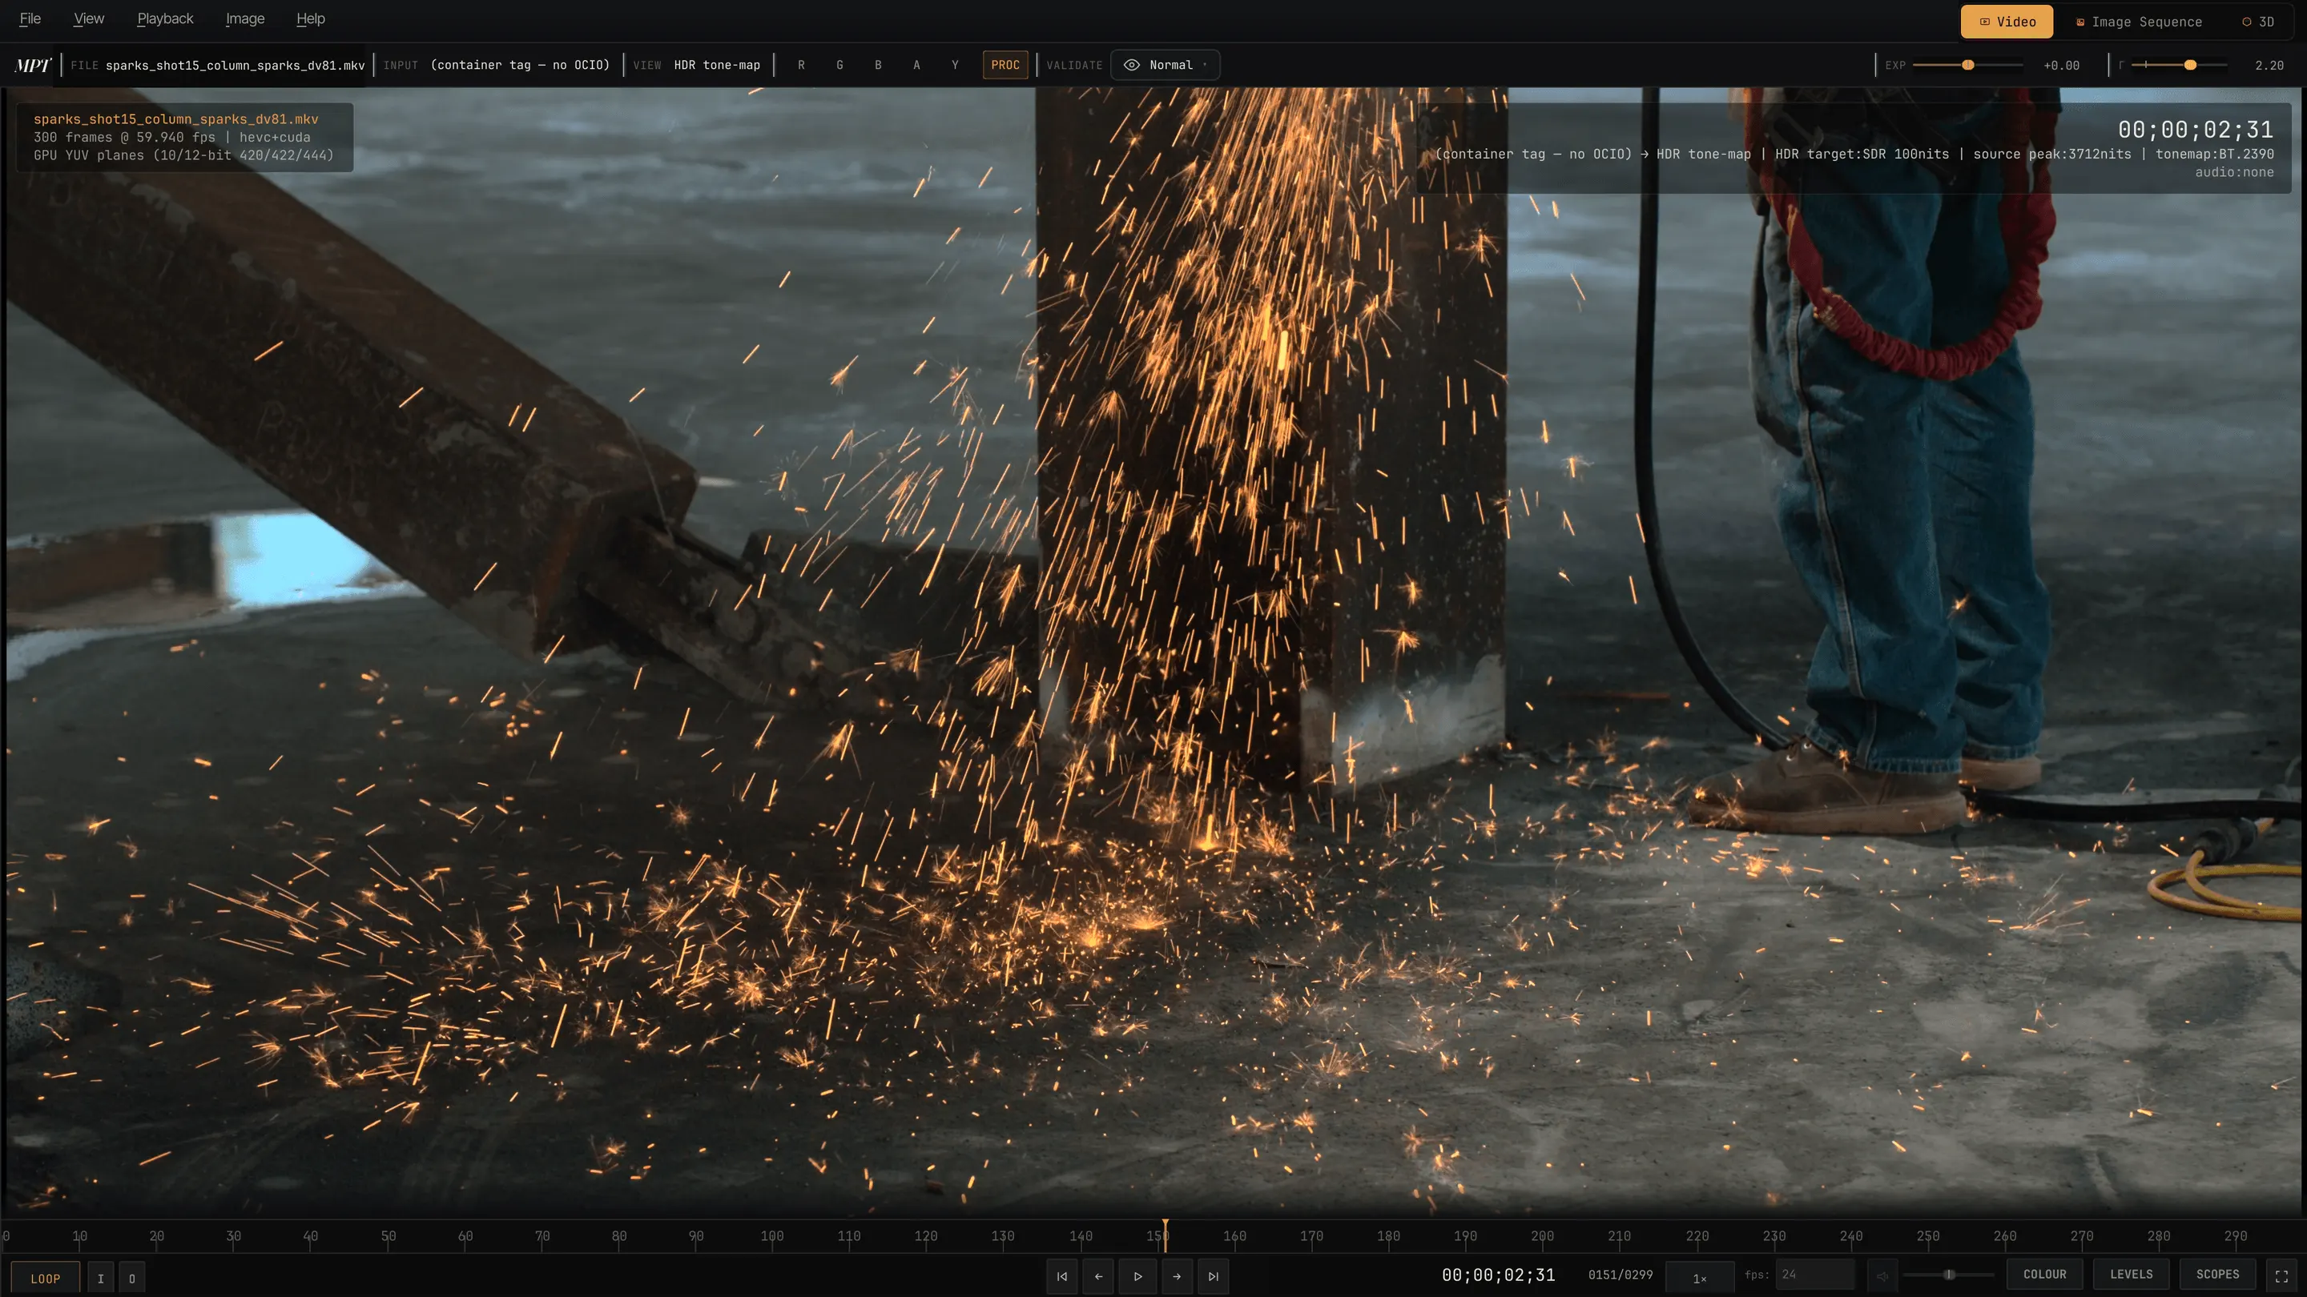The height and width of the screenshot is (1297, 2307).
Task: Isolate the G channel
Action: tap(839, 66)
